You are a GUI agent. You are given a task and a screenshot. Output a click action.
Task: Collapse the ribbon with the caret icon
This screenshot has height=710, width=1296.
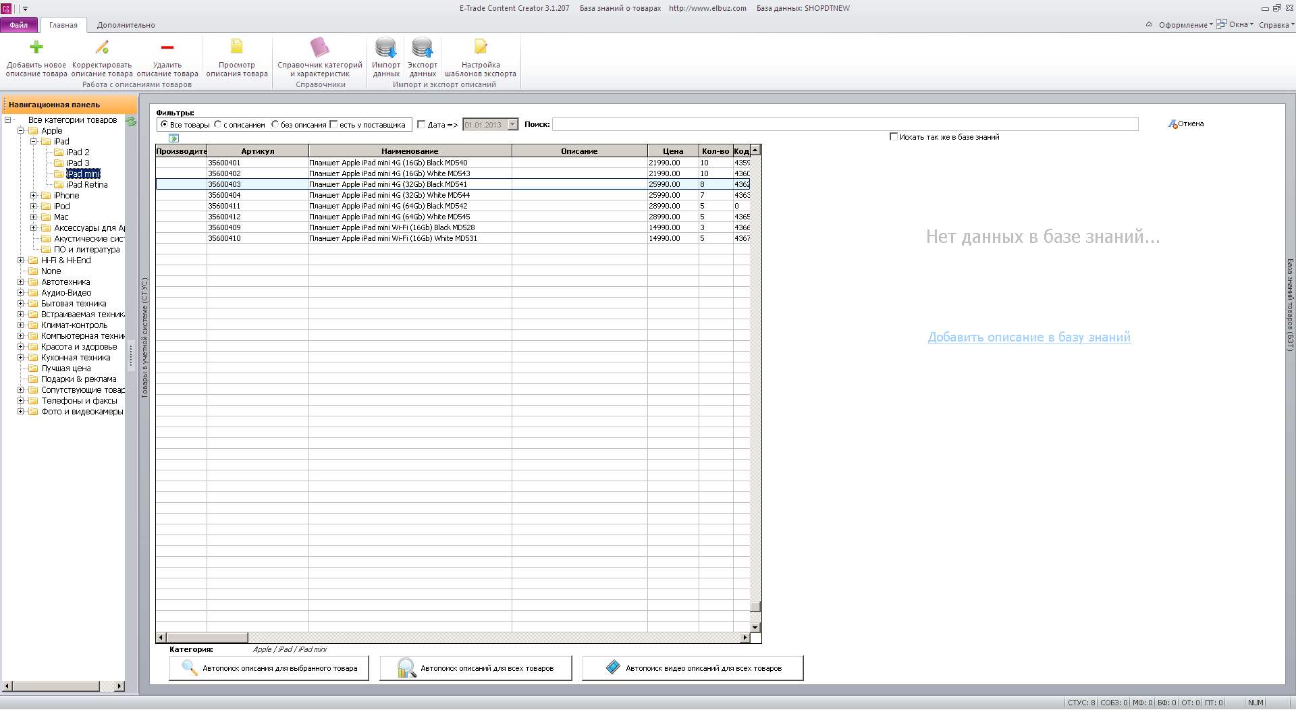1149,25
